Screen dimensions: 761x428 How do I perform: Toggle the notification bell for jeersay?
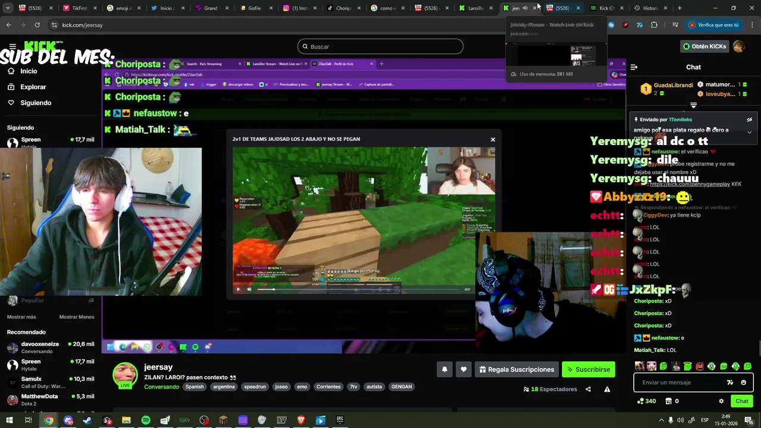[x=444, y=369]
